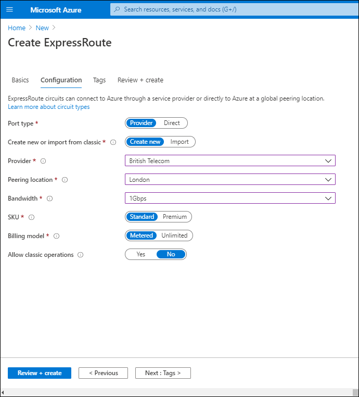
Task: Select Metered billing model
Action: click(142, 235)
